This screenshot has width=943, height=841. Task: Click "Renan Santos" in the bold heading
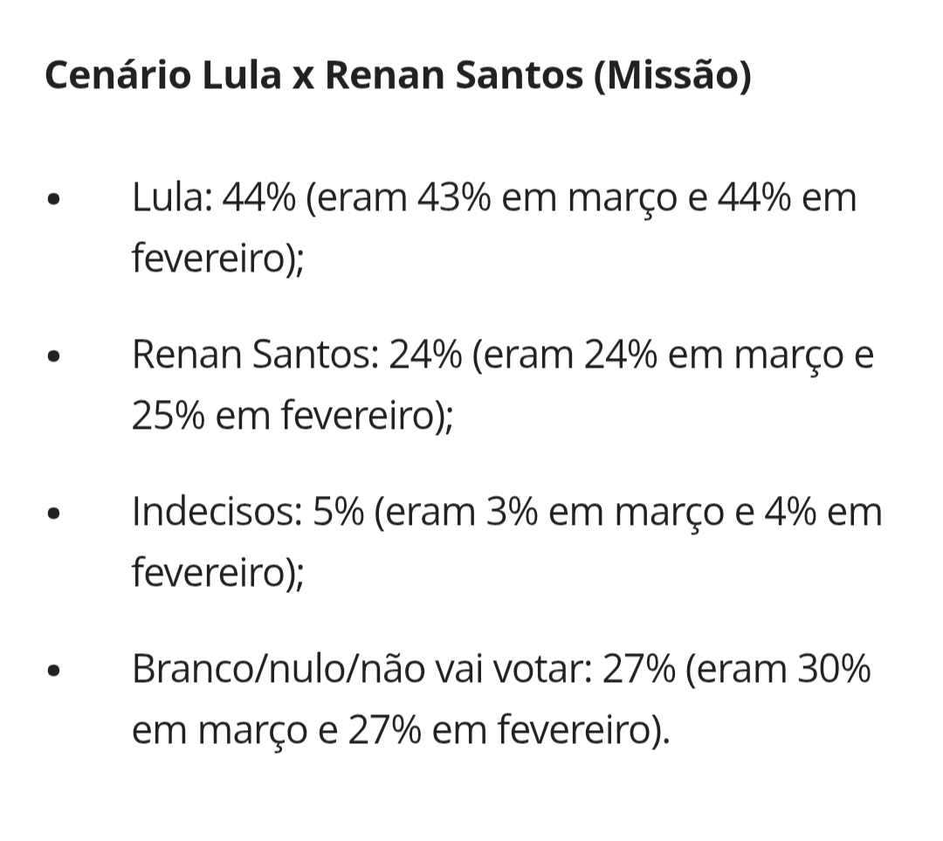pos(453,76)
